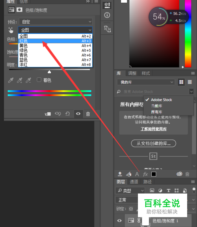Open the 我的库 library dropdown
Viewport: 197px width, 227px height.
tap(146, 82)
